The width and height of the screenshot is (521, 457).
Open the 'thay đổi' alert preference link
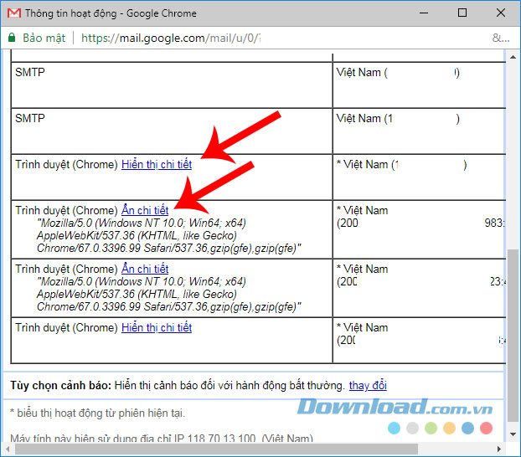(x=368, y=386)
